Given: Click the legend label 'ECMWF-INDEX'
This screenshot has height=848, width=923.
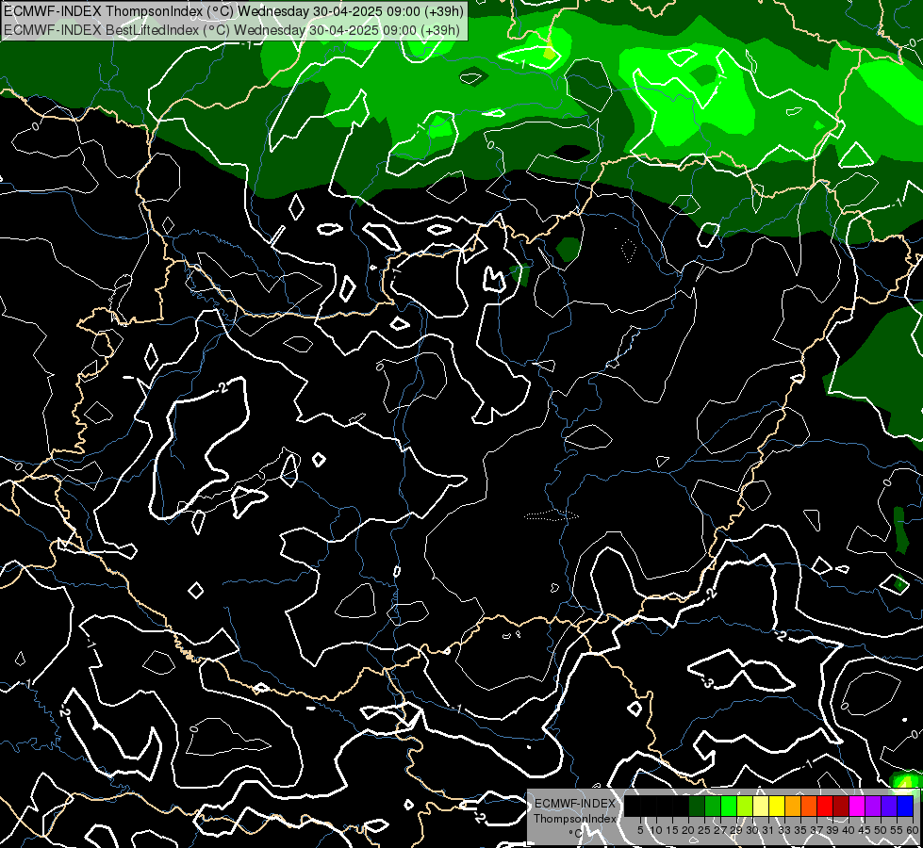Looking at the screenshot, I should [574, 804].
